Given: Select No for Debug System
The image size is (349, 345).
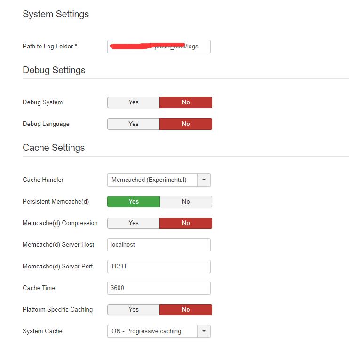Looking at the screenshot, I should pyautogui.click(x=186, y=102).
